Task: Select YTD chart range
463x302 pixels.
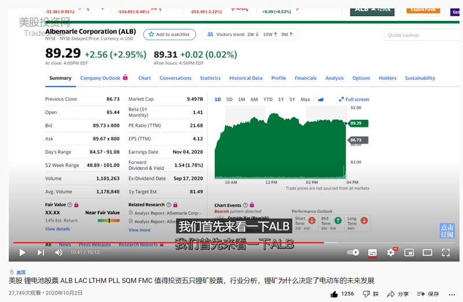Action: (x=268, y=100)
